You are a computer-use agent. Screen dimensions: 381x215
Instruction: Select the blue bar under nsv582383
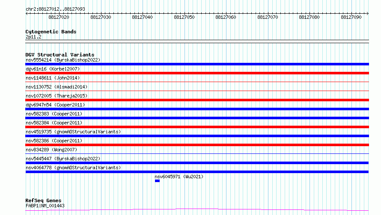(x=197, y=118)
